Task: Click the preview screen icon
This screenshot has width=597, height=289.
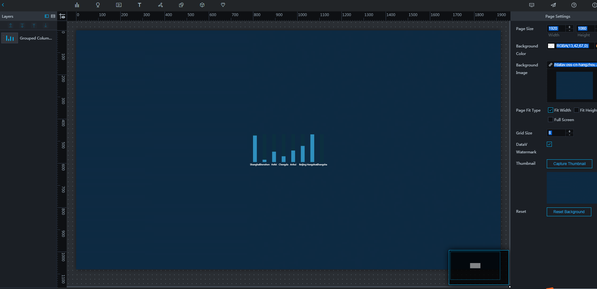Action: point(532,5)
